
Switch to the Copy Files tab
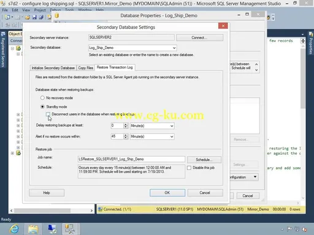pos(86,68)
